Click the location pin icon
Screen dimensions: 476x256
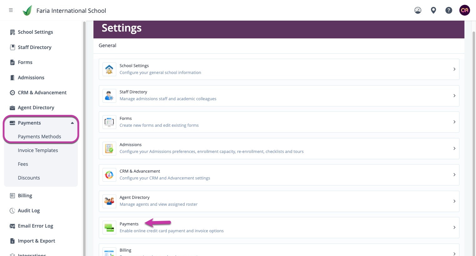pos(433,10)
